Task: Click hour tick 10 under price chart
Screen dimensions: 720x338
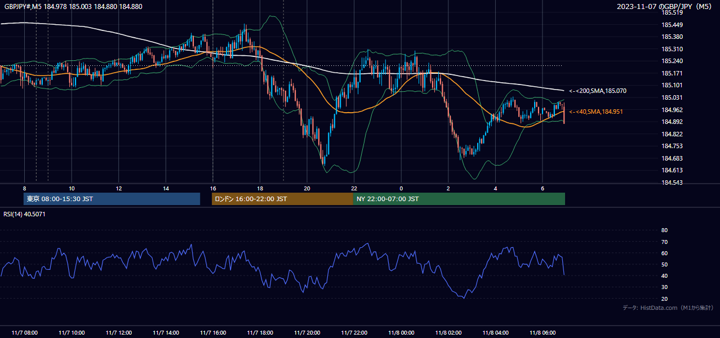Action: tap(72, 188)
